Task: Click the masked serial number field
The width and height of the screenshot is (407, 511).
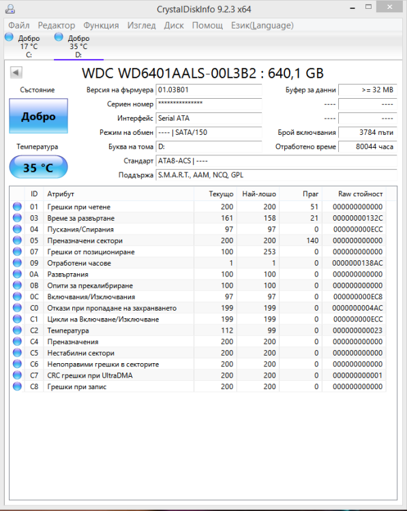Action: pos(209,104)
